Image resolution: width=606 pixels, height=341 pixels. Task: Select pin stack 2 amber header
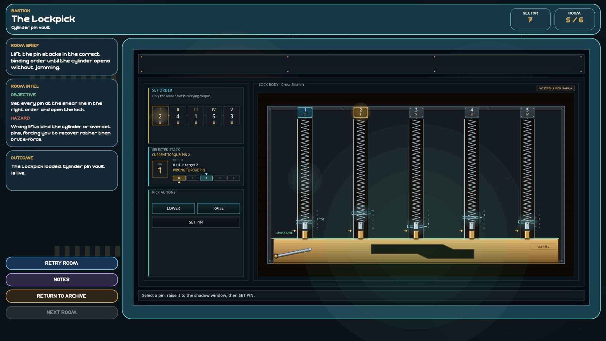pyautogui.click(x=360, y=112)
